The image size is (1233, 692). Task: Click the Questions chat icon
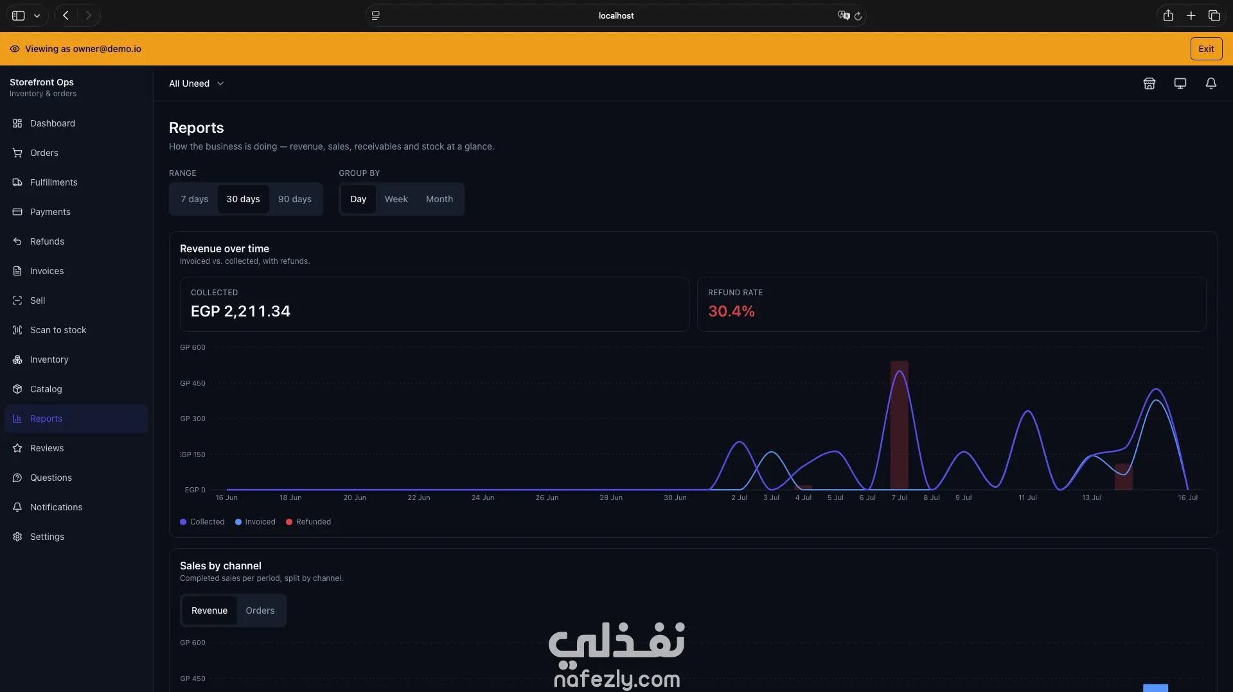(x=17, y=478)
